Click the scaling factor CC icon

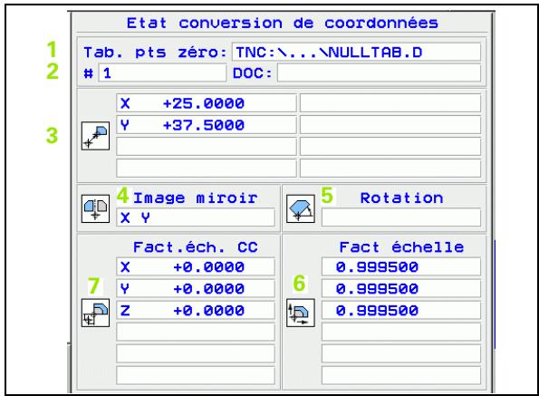95,313
